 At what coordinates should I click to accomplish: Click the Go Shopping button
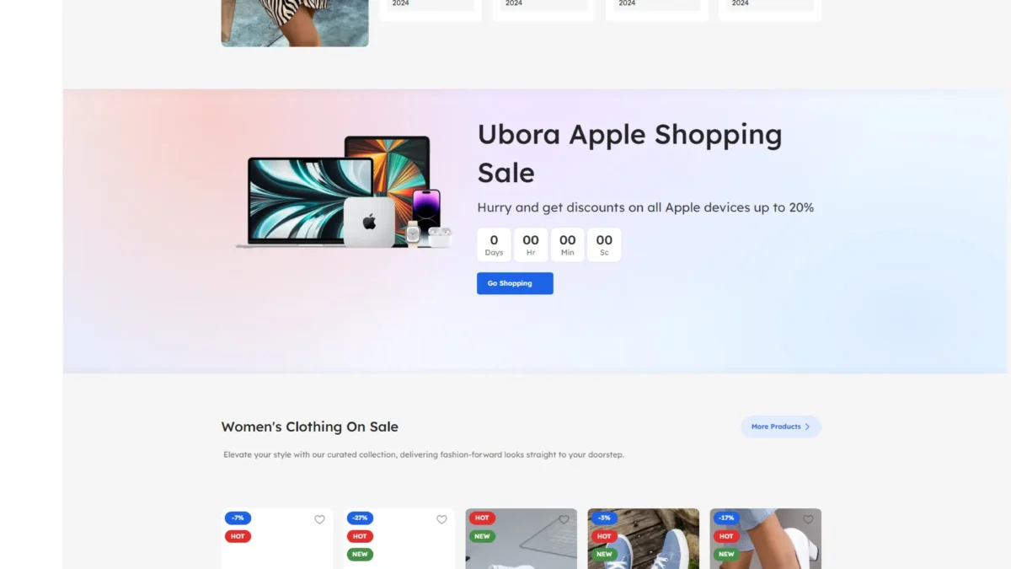pos(515,283)
